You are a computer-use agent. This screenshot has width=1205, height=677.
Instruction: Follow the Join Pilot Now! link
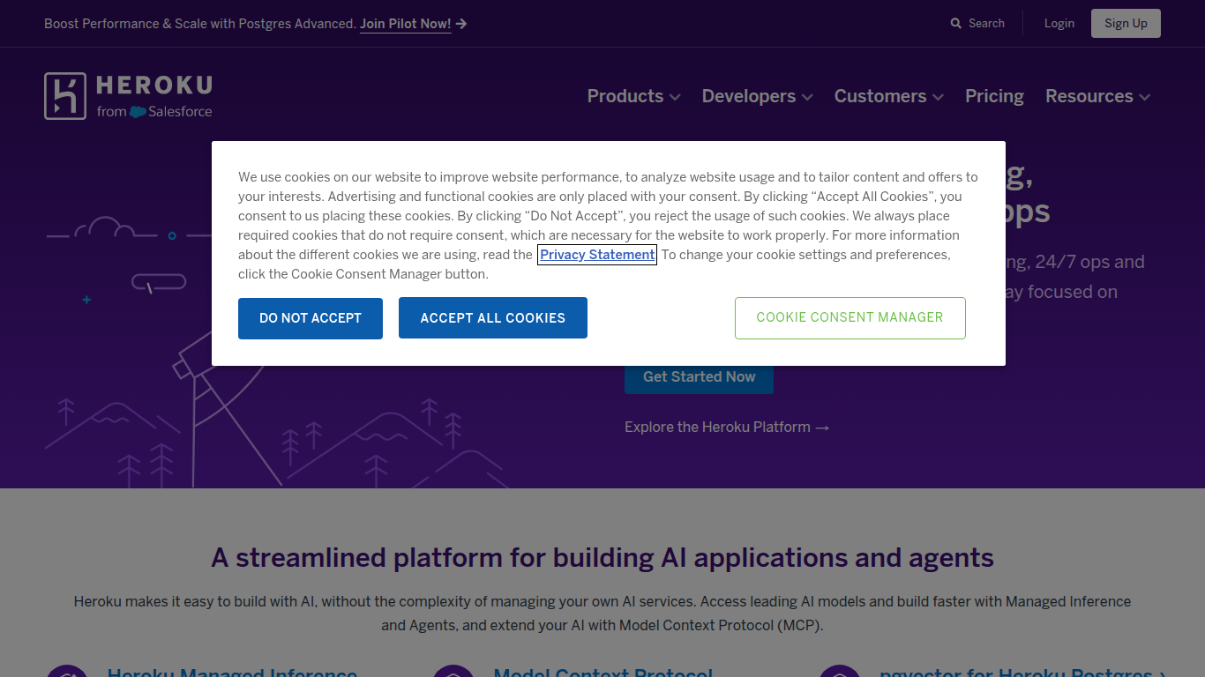click(405, 24)
